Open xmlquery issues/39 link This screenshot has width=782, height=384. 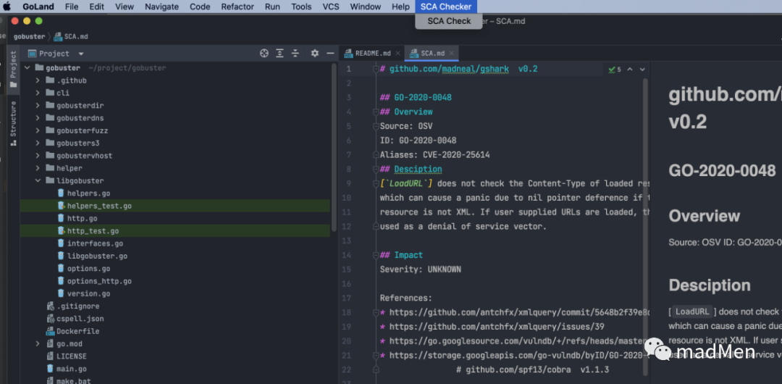point(497,327)
